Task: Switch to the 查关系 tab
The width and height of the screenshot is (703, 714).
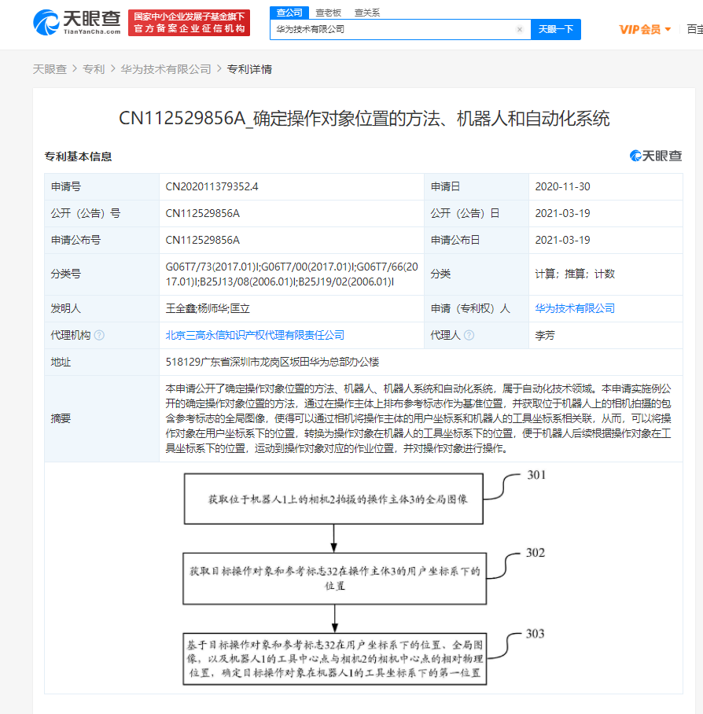Action: pyautogui.click(x=364, y=13)
